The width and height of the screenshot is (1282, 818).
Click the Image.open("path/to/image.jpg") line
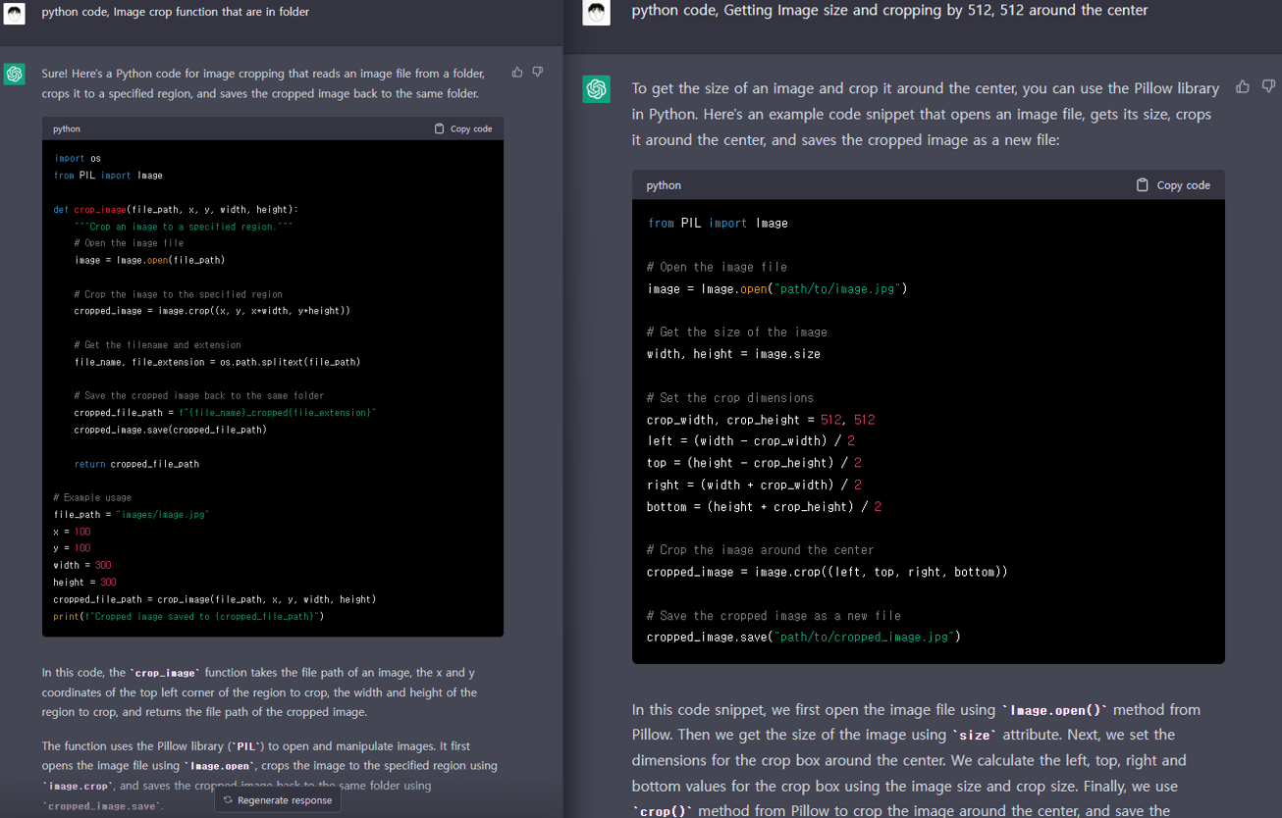pyautogui.click(x=777, y=288)
